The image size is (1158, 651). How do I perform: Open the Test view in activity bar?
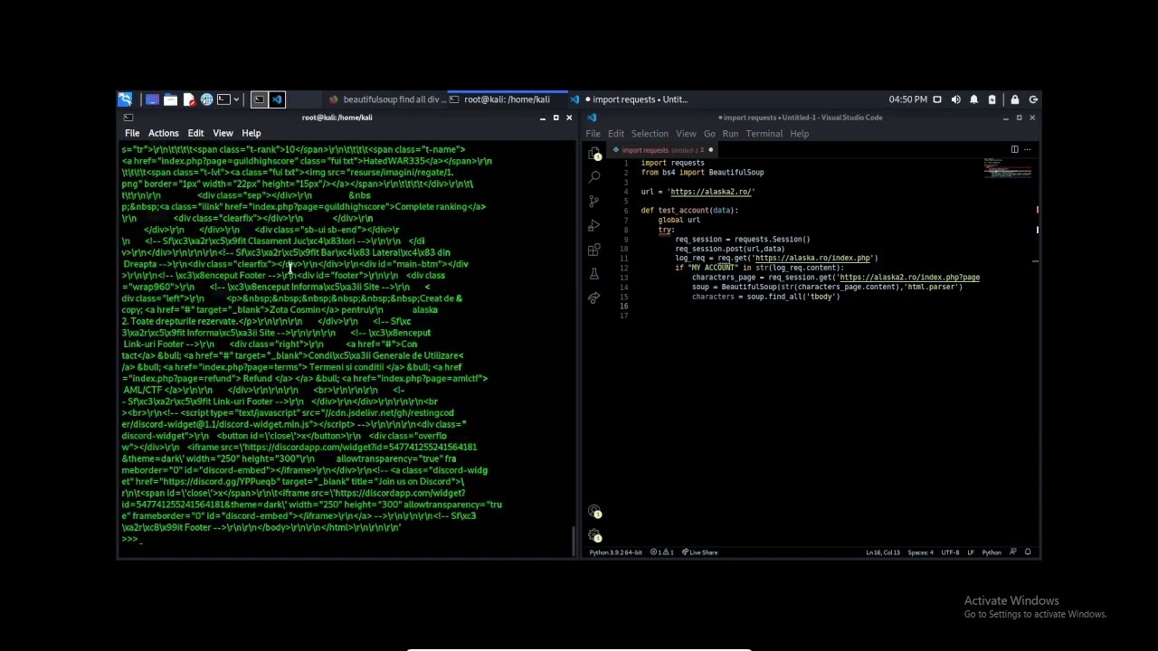tap(594, 274)
